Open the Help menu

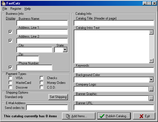(28, 9)
